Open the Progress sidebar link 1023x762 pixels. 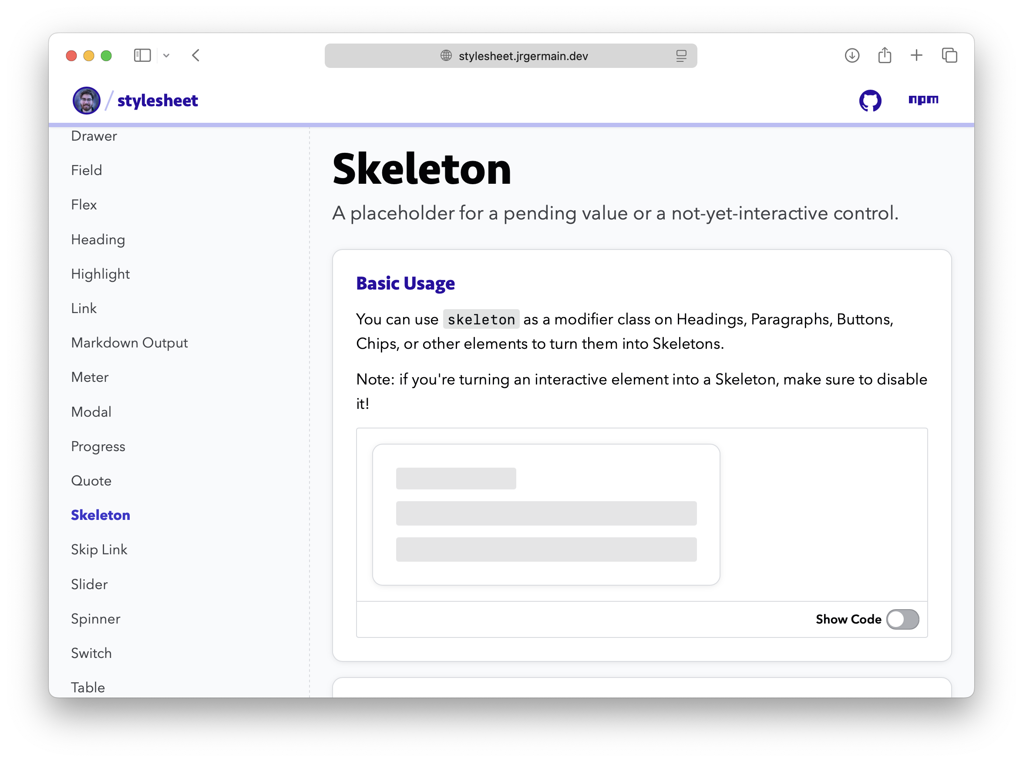98,446
